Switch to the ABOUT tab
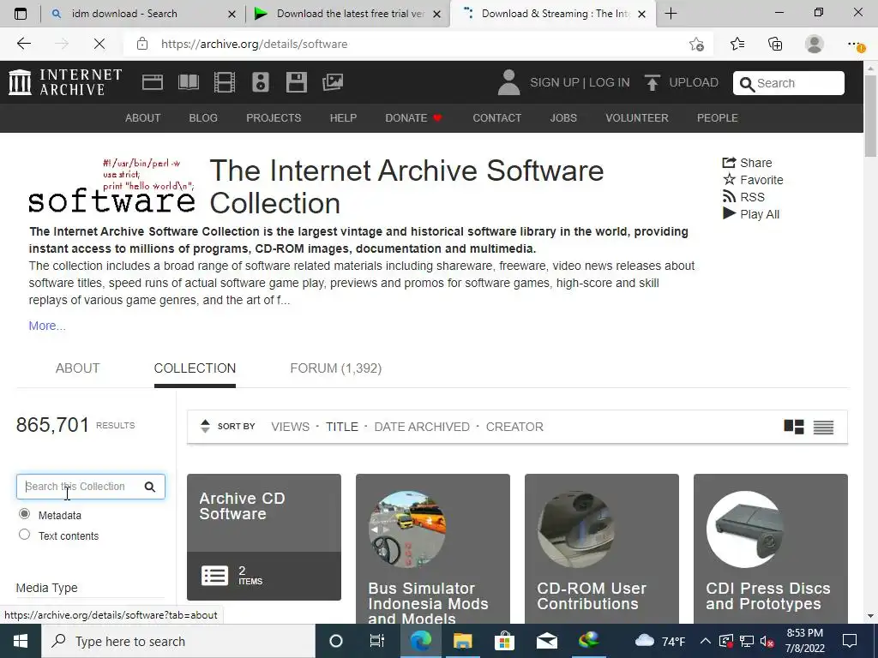The width and height of the screenshot is (878, 658). tap(77, 368)
